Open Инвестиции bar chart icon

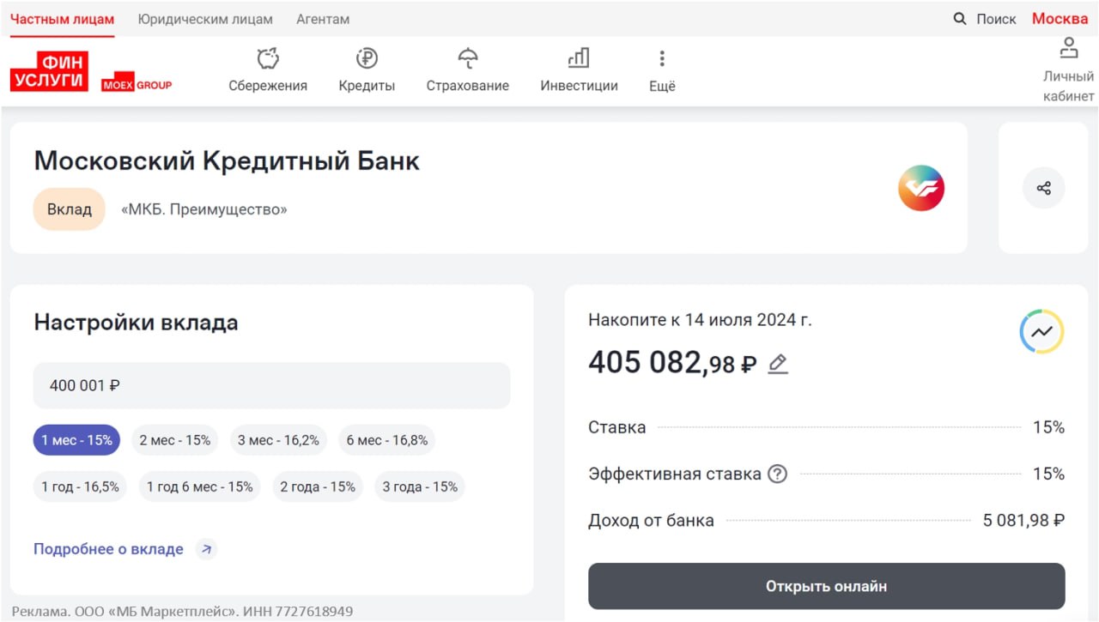pyautogui.click(x=579, y=58)
